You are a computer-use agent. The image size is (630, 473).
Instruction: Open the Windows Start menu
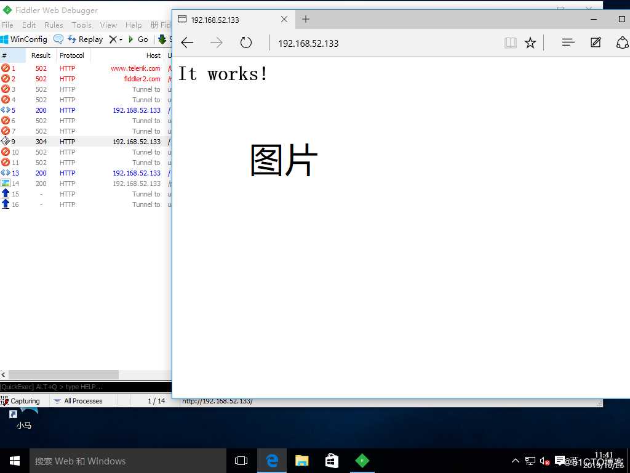tap(15, 461)
